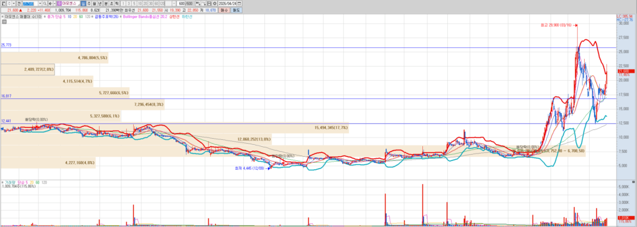Screen dimensions: 637x227
Task: Click the 12,441 horizontal line label
Action: click(6, 121)
